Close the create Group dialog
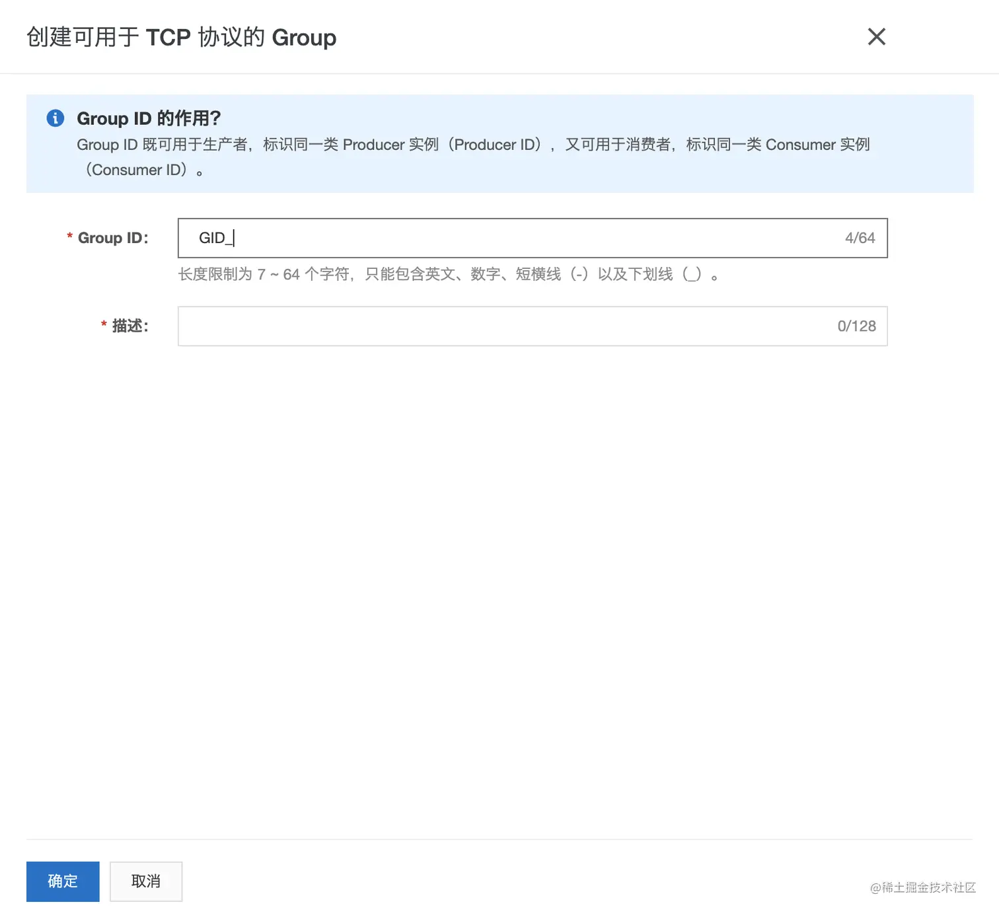The width and height of the screenshot is (999, 917). point(876,36)
